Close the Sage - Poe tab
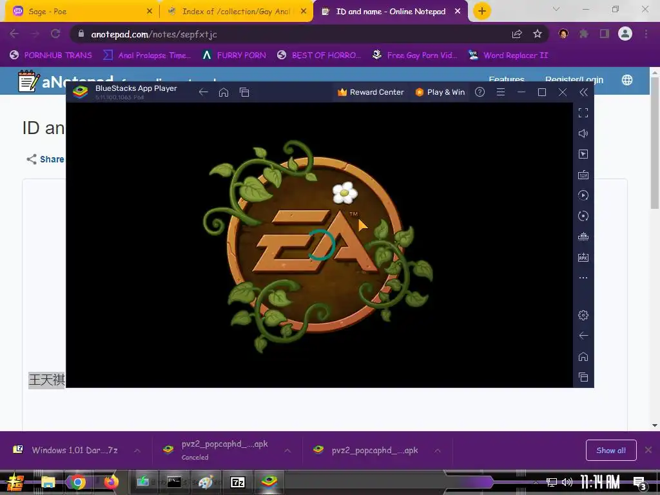 tap(150, 12)
